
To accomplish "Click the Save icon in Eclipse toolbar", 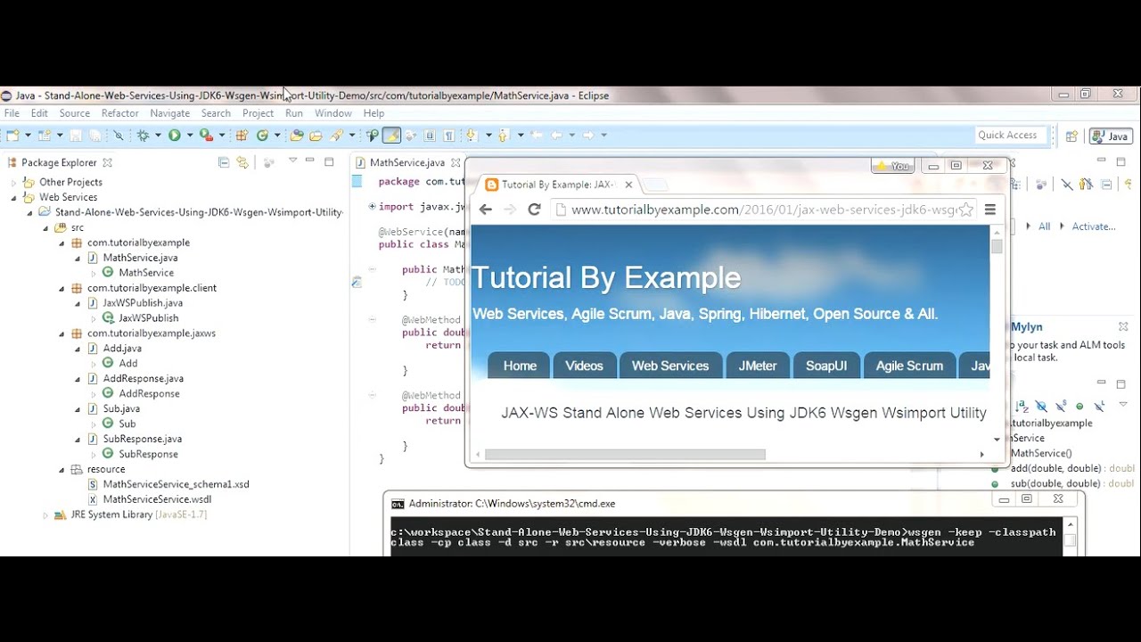I will coord(76,136).
